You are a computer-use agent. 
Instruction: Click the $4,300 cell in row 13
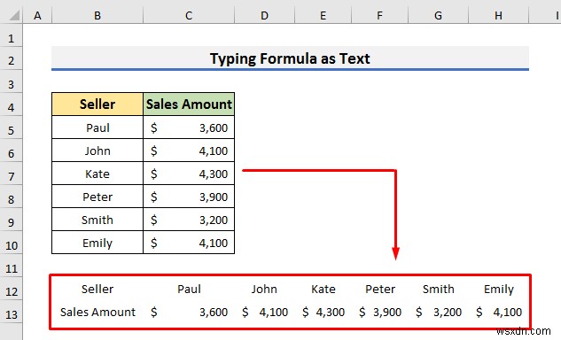(x=323, y=312)
